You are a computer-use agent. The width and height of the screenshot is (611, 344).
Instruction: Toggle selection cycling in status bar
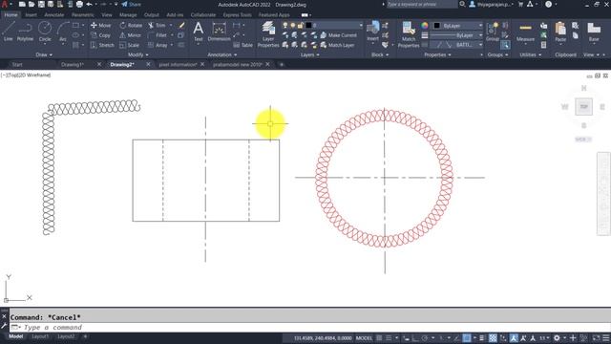(503, 338)
